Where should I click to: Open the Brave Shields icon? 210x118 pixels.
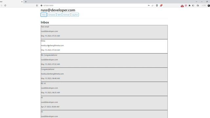point(157,6)
